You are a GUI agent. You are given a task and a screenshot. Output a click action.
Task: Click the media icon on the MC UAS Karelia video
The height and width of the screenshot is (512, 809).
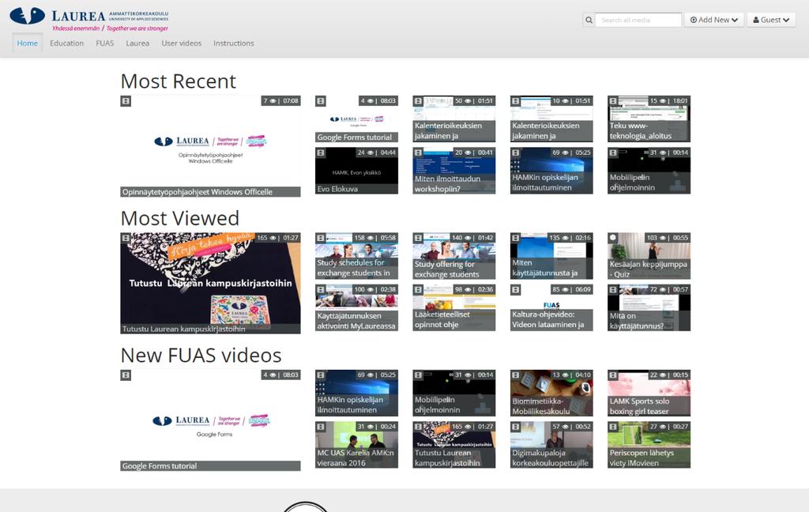321,427
